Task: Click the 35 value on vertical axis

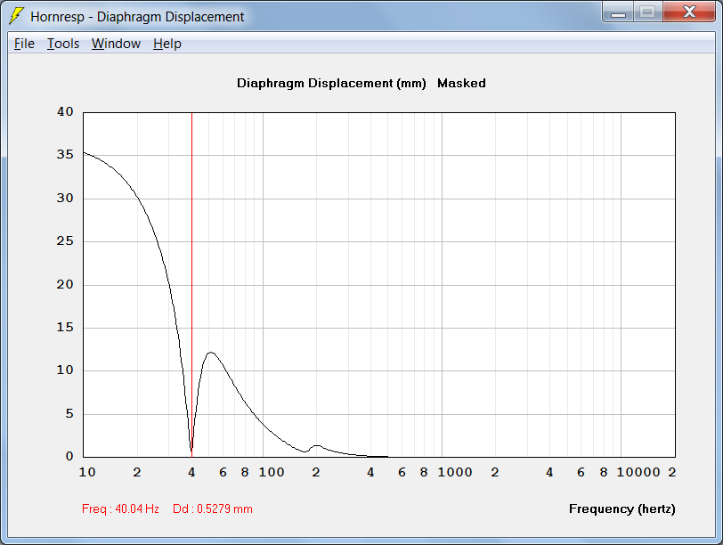Action: click(x=65, y=154)
